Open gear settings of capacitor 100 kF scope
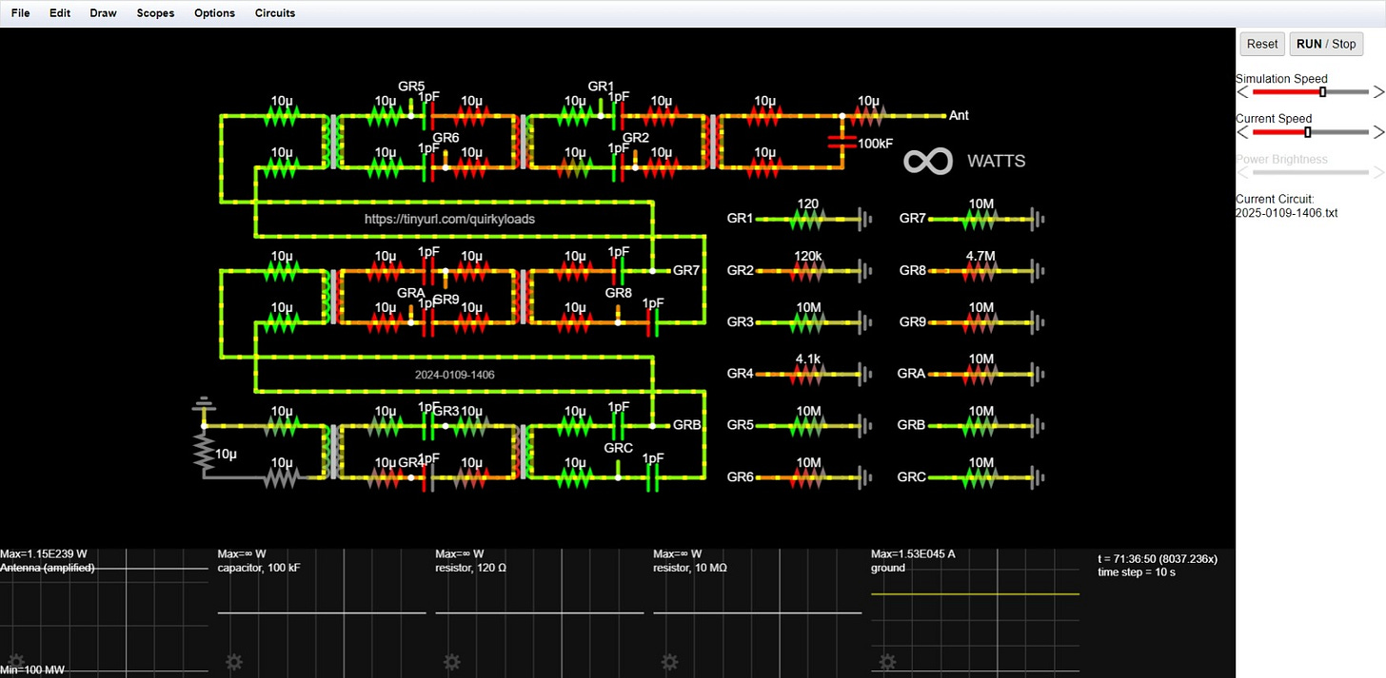Image resolution: width=1386 pixels, height=678 pixels. pyautogui.click(x=234, y=662)
